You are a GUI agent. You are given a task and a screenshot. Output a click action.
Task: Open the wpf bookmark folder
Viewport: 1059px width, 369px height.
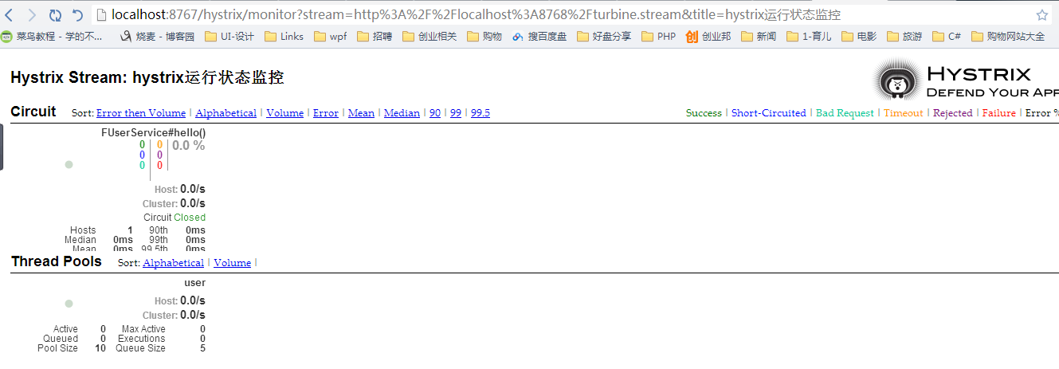[x=331, y=36]
